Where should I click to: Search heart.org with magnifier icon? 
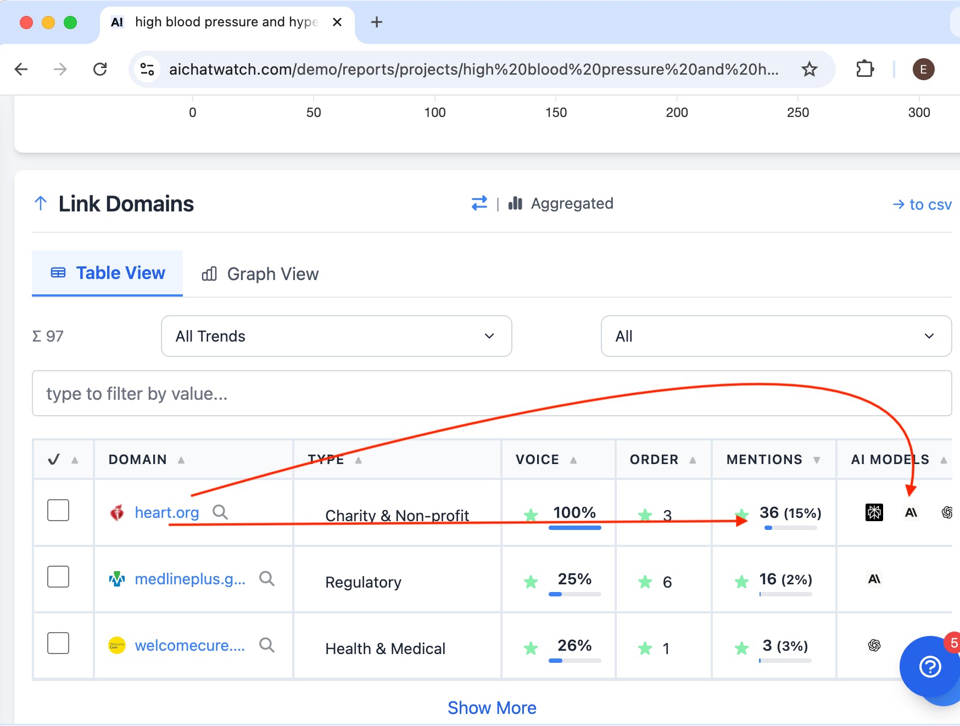click(220, 512)
